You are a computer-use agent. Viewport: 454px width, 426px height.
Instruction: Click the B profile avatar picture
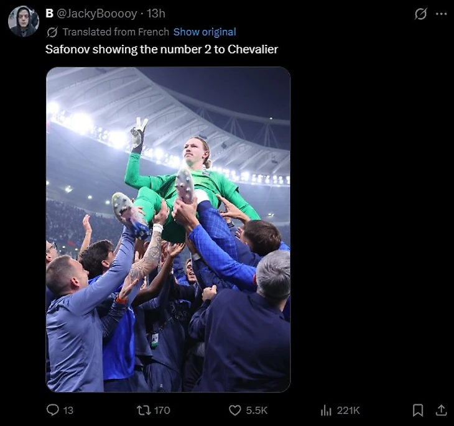click(24, 22)
